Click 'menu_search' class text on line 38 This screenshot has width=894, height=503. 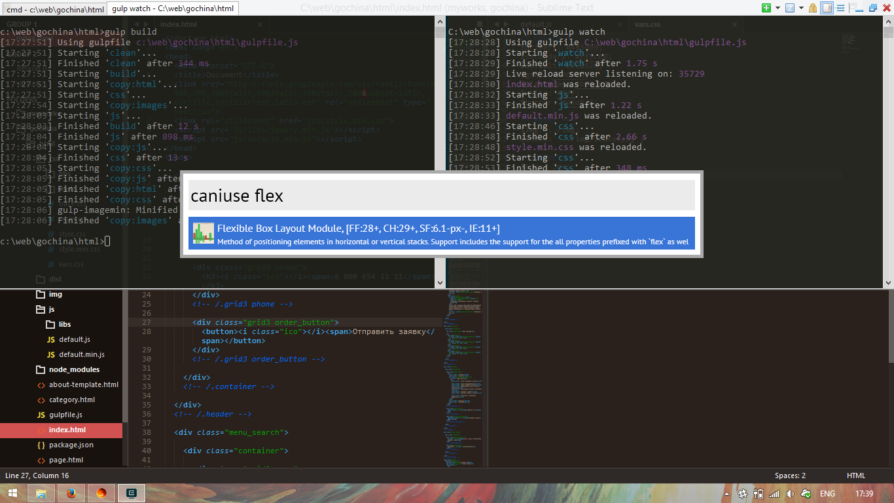[255, 432]
